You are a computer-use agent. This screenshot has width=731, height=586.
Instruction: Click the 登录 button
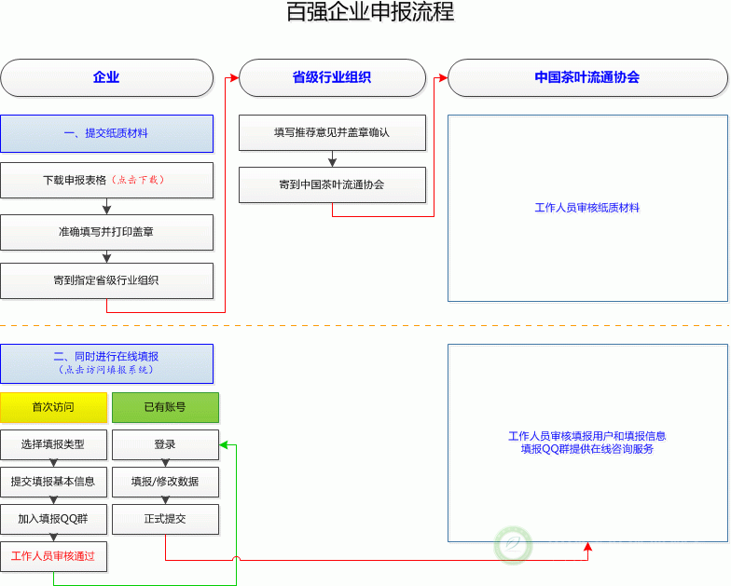click(165, 444)
